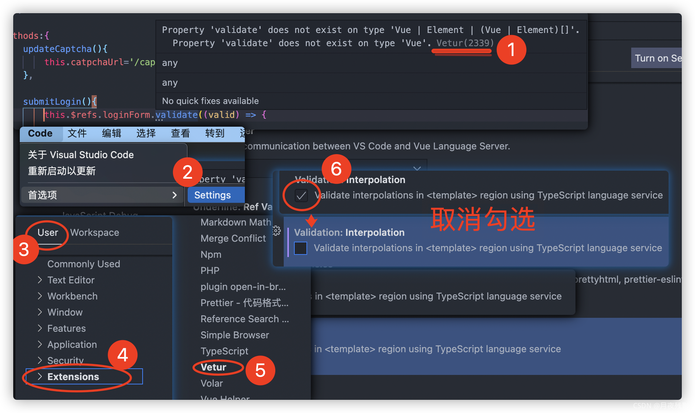Open Vetur extension settings
This screenshot has height=413, width=695.
coord(213,367)
